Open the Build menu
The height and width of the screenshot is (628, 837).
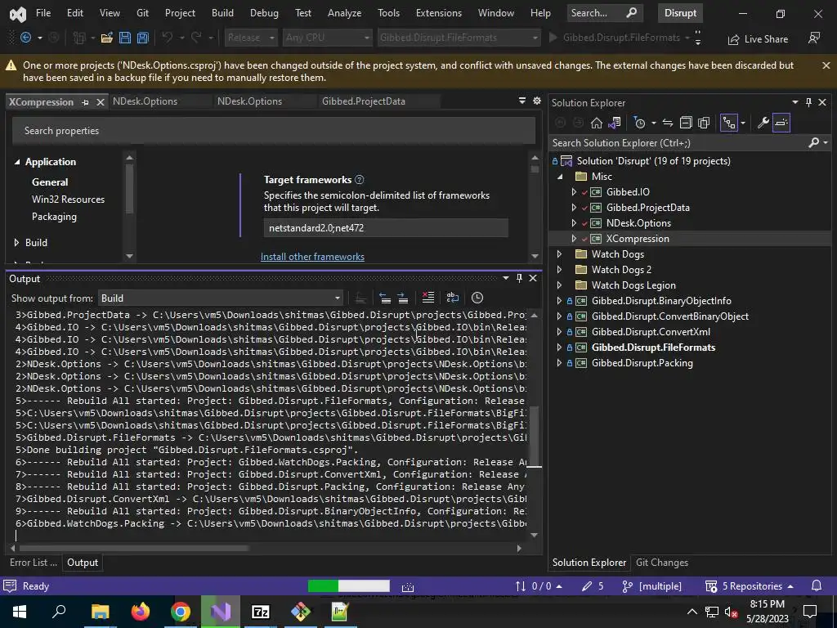point(222,13)
